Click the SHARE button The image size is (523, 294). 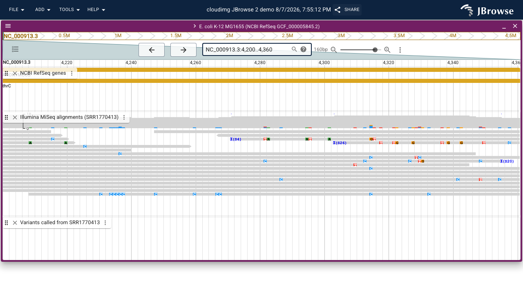pos(347,9)
